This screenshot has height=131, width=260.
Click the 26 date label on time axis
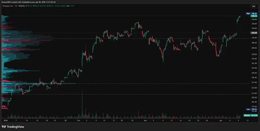pos(207,120)
